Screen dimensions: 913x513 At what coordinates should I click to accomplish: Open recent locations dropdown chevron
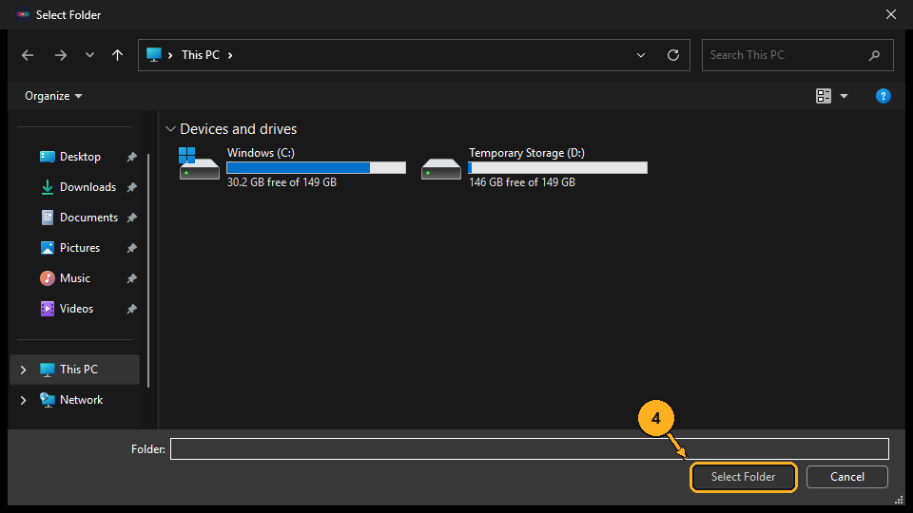(89, 55)
